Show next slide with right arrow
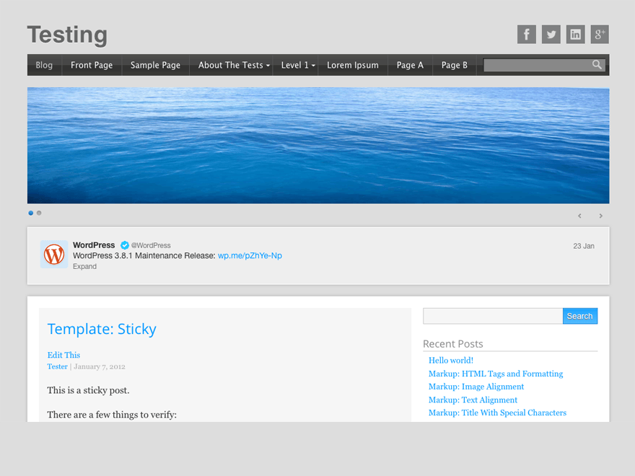 pos(600,216)
